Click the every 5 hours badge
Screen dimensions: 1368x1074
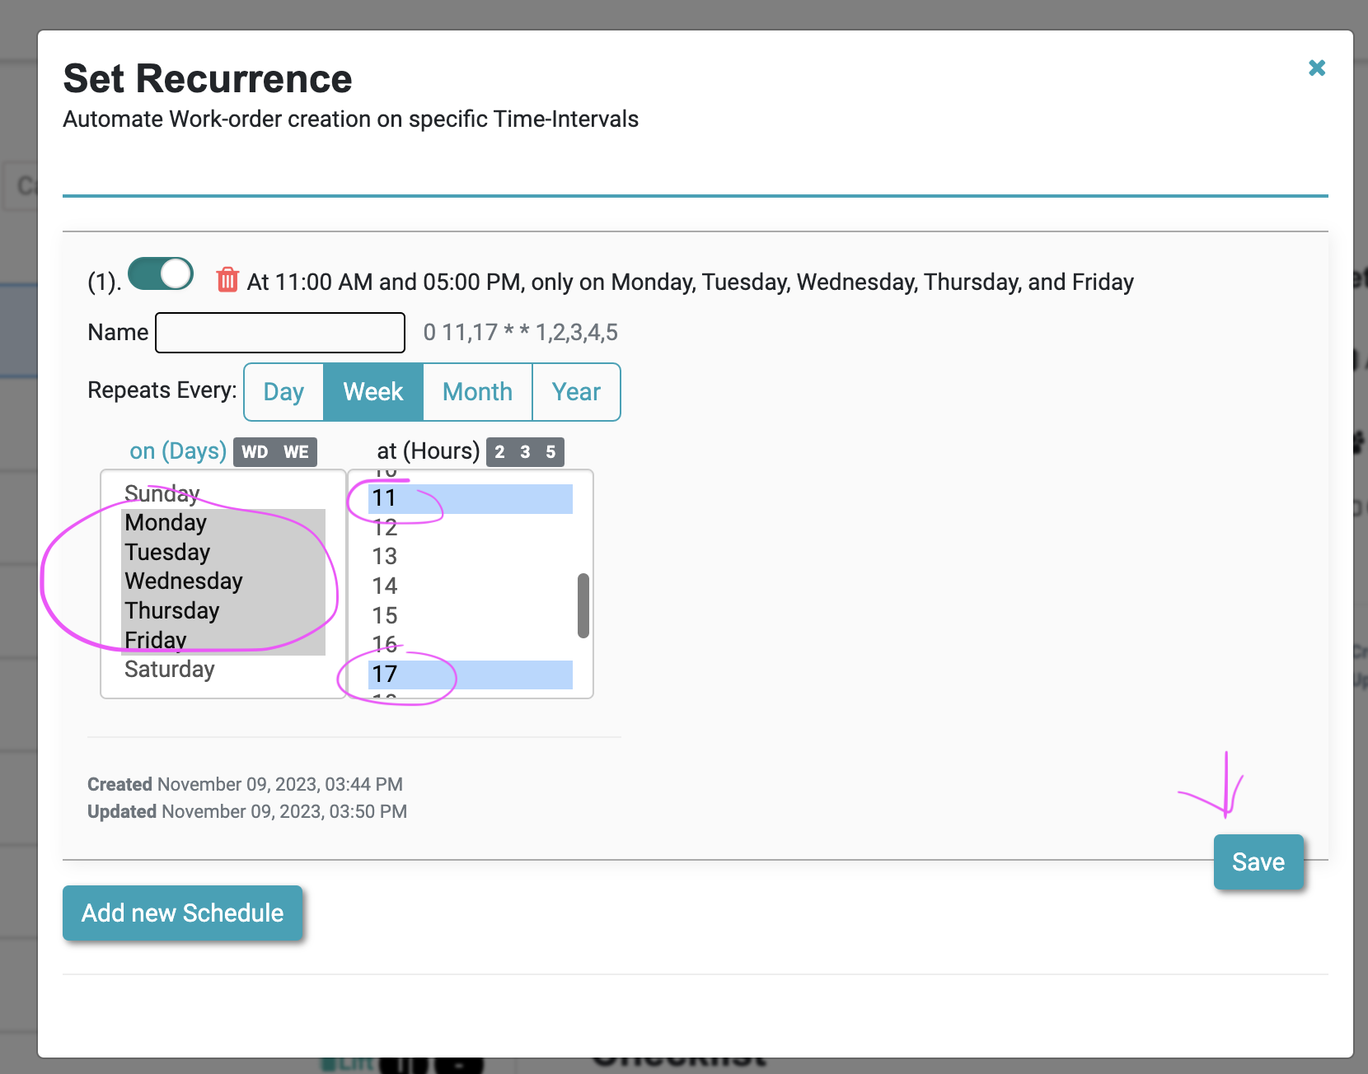550,452
